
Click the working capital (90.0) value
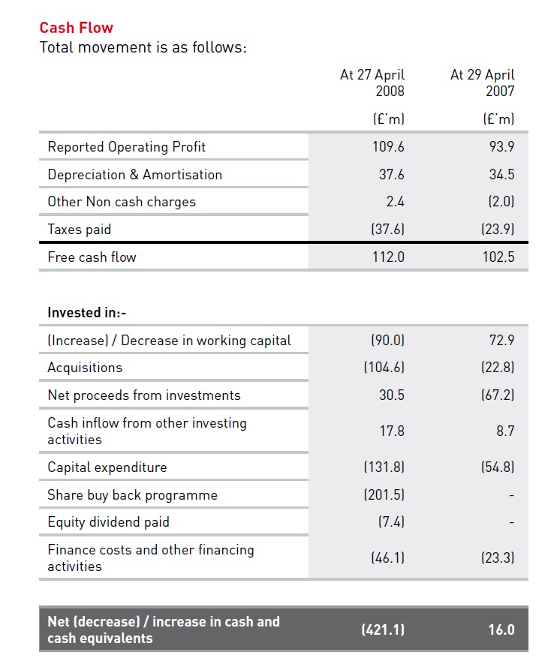pyautogui.click(x=388, y=340)
